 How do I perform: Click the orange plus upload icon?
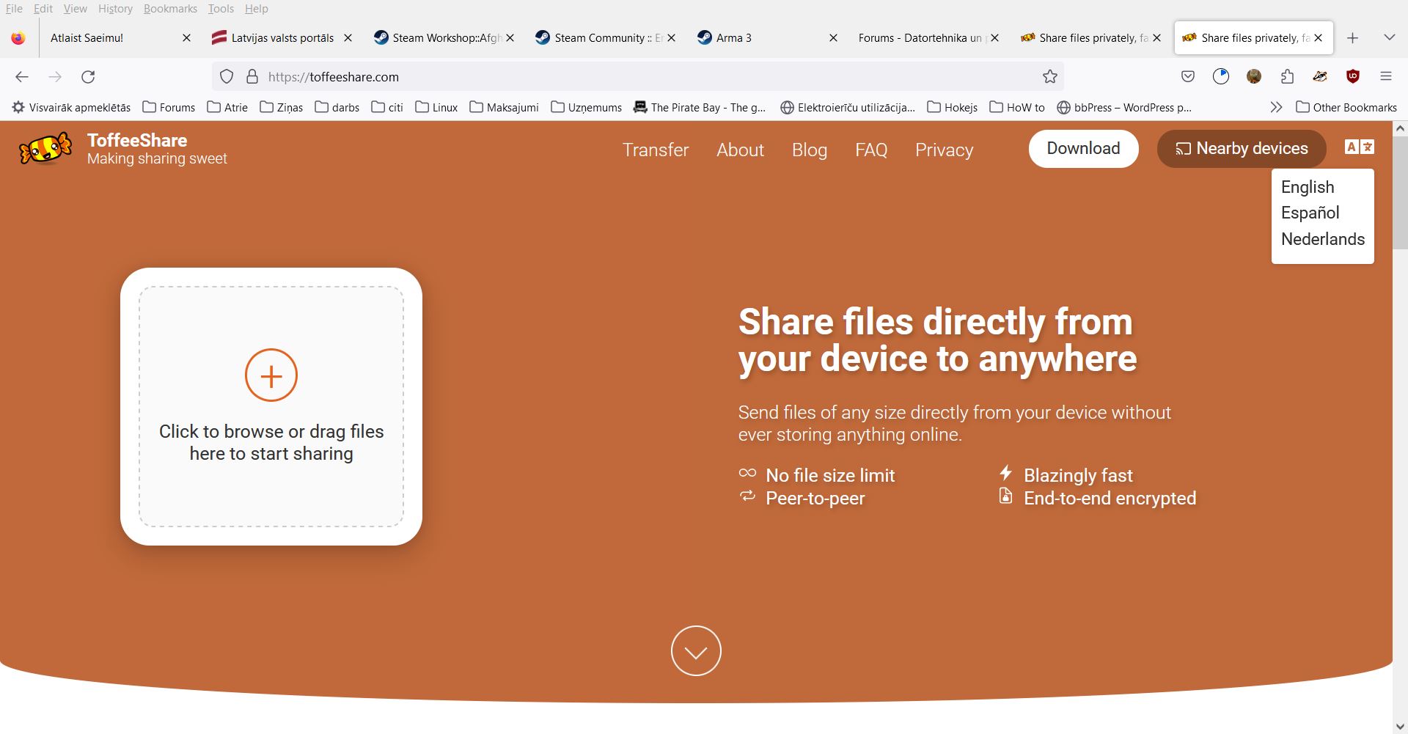click(271, 375)
